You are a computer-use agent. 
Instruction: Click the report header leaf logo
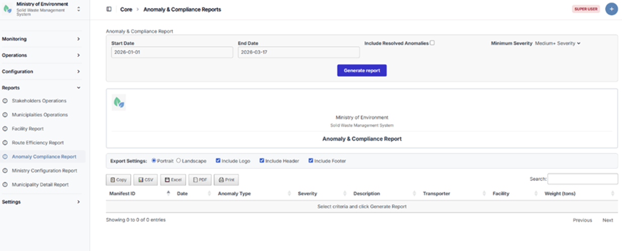click(119, 102)
